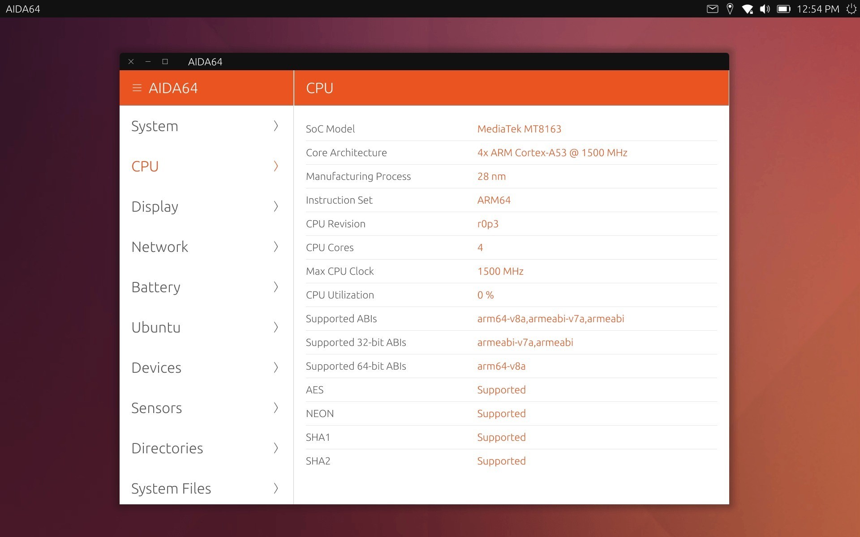Expand the Display chevron arrow
The image size is (860, 537).
276,207
